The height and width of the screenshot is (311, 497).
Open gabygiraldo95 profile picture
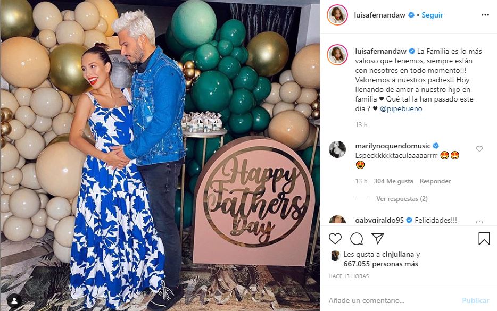[337, 220]
